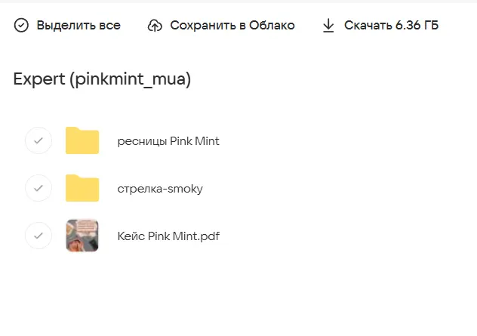This screenshot has width=477, height=336.
Task: Click the circled checkmark Select All icon
Action: (21, 26)
